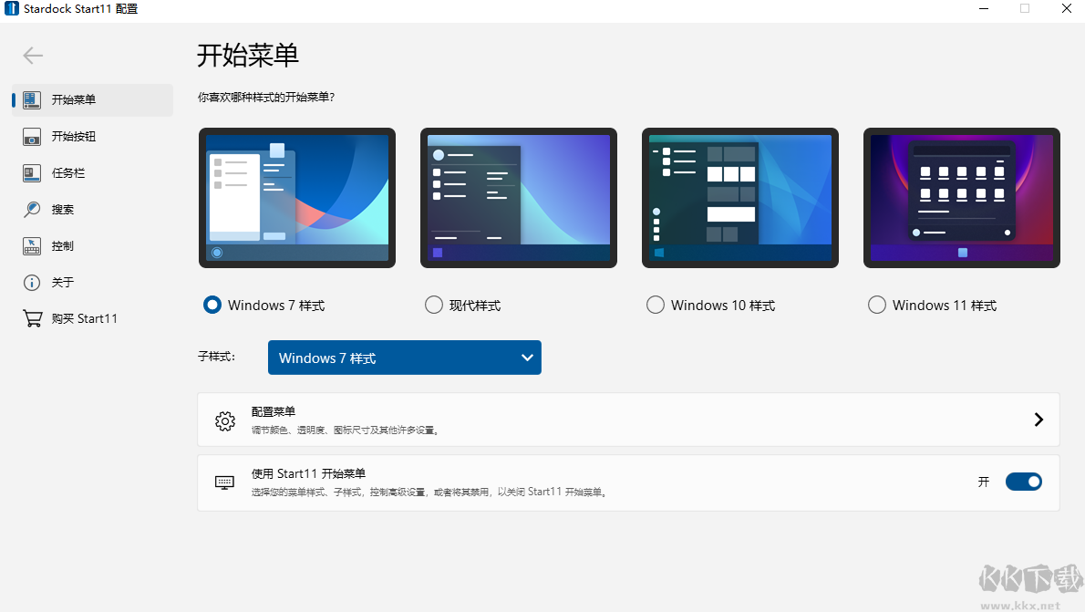Screen dimensions: 1085x612
Task: Open the 子样式 dropdown menu
Action: coord(404,358)
